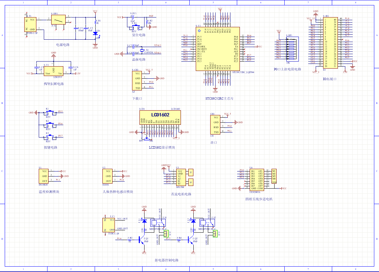
Task: Select the S_V1 LDO3V3 regulator block
Action: tap(54, 71)
